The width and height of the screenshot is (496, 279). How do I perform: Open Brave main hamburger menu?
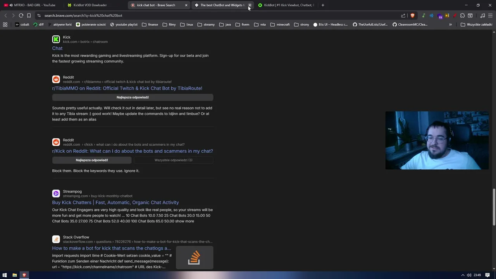pyautogui.click(x=490, y=15)
